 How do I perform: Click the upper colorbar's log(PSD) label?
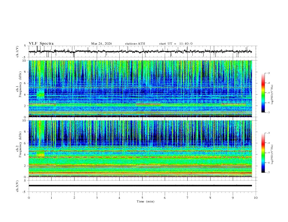coord(272,95)
